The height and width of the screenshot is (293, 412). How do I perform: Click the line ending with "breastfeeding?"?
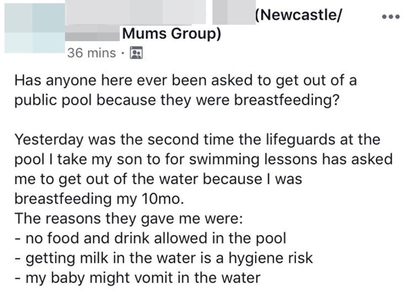point(177,100)
